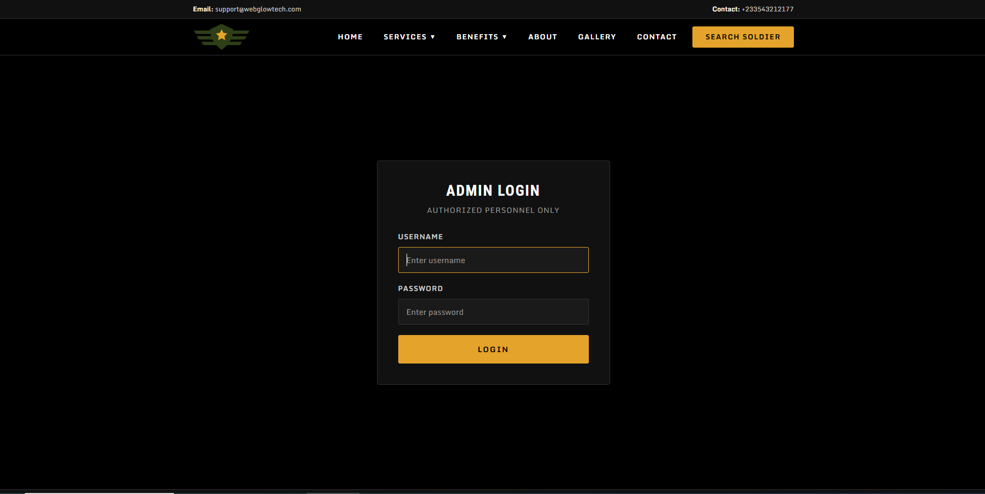This screenshot has height=494, width=985.
Task: Click the Password field label
Action: tap(421, 288)
